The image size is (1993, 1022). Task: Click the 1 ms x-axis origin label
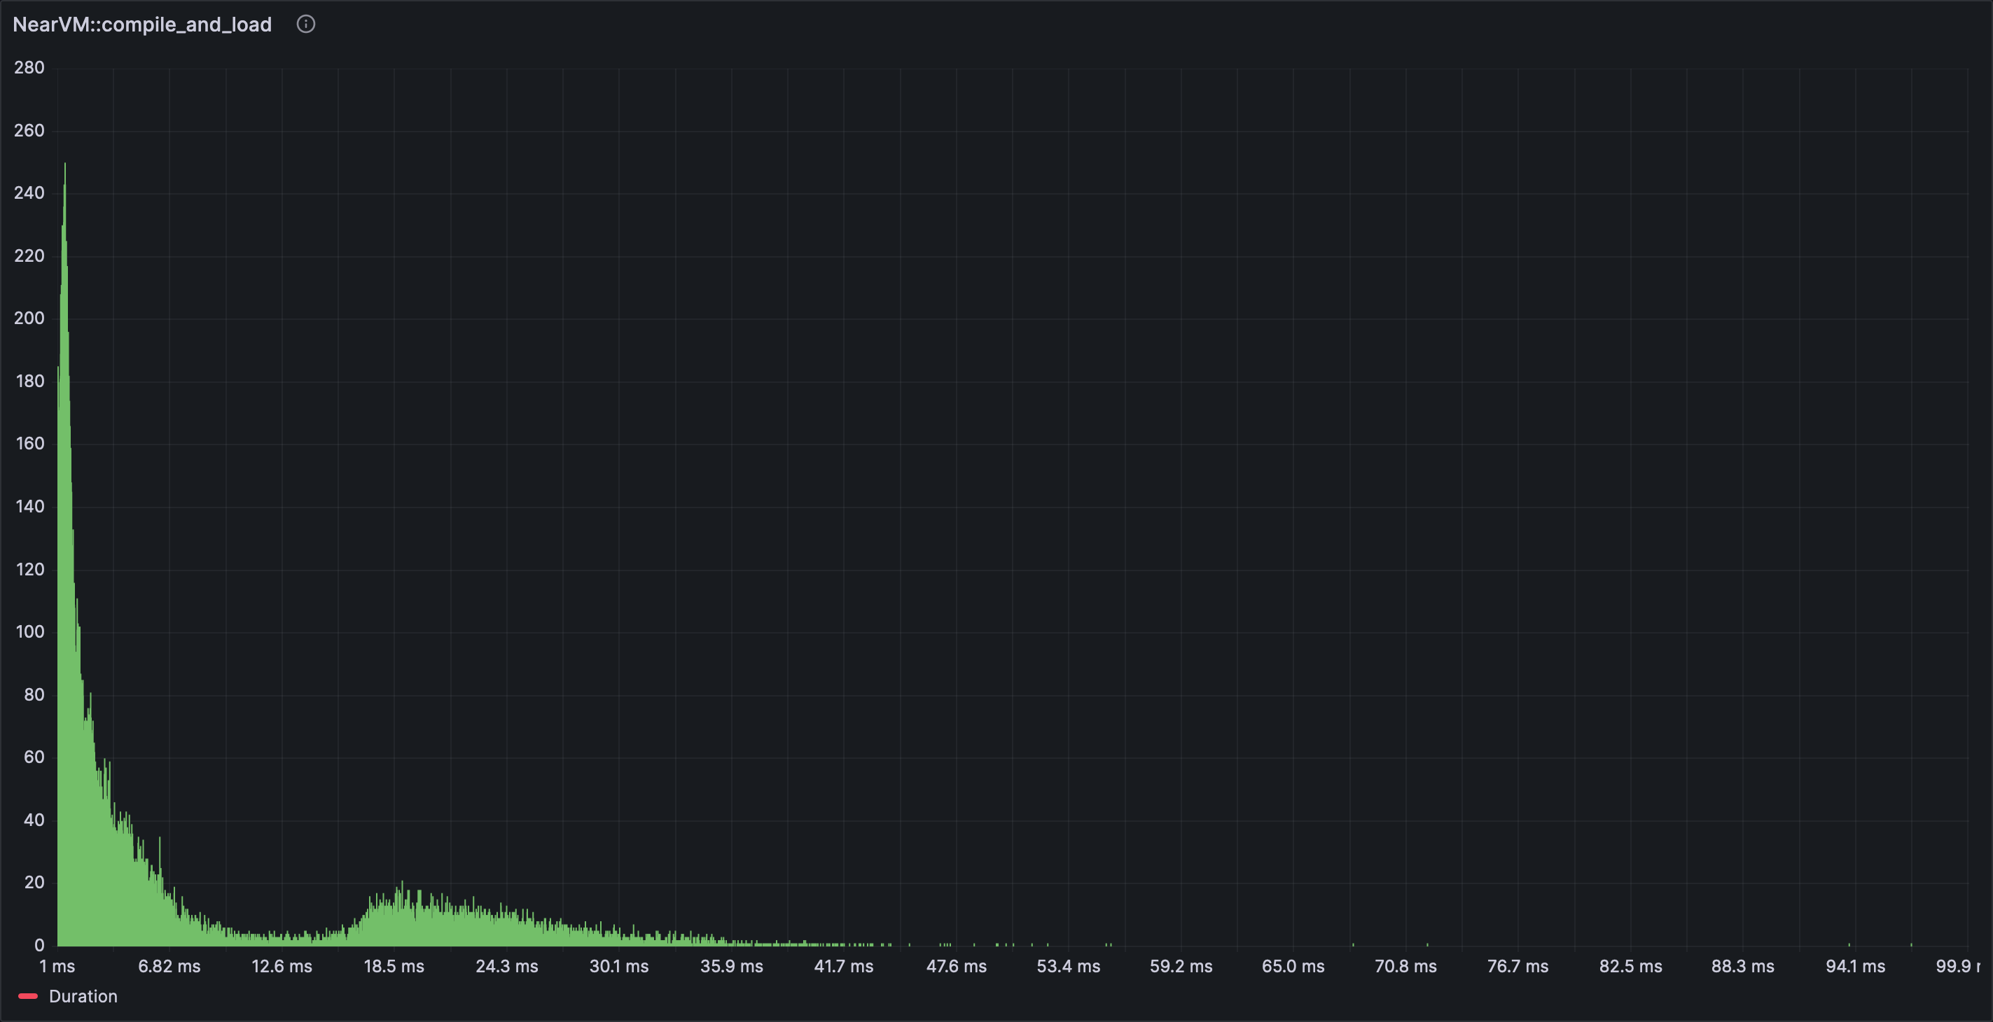coord(57,966)
